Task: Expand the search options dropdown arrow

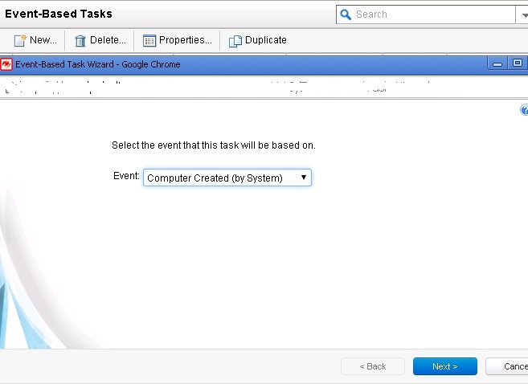Action: point(522,14)
